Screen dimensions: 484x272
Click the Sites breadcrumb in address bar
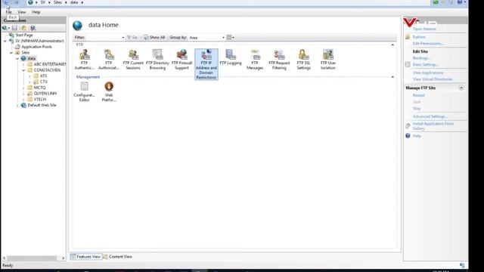57,2
